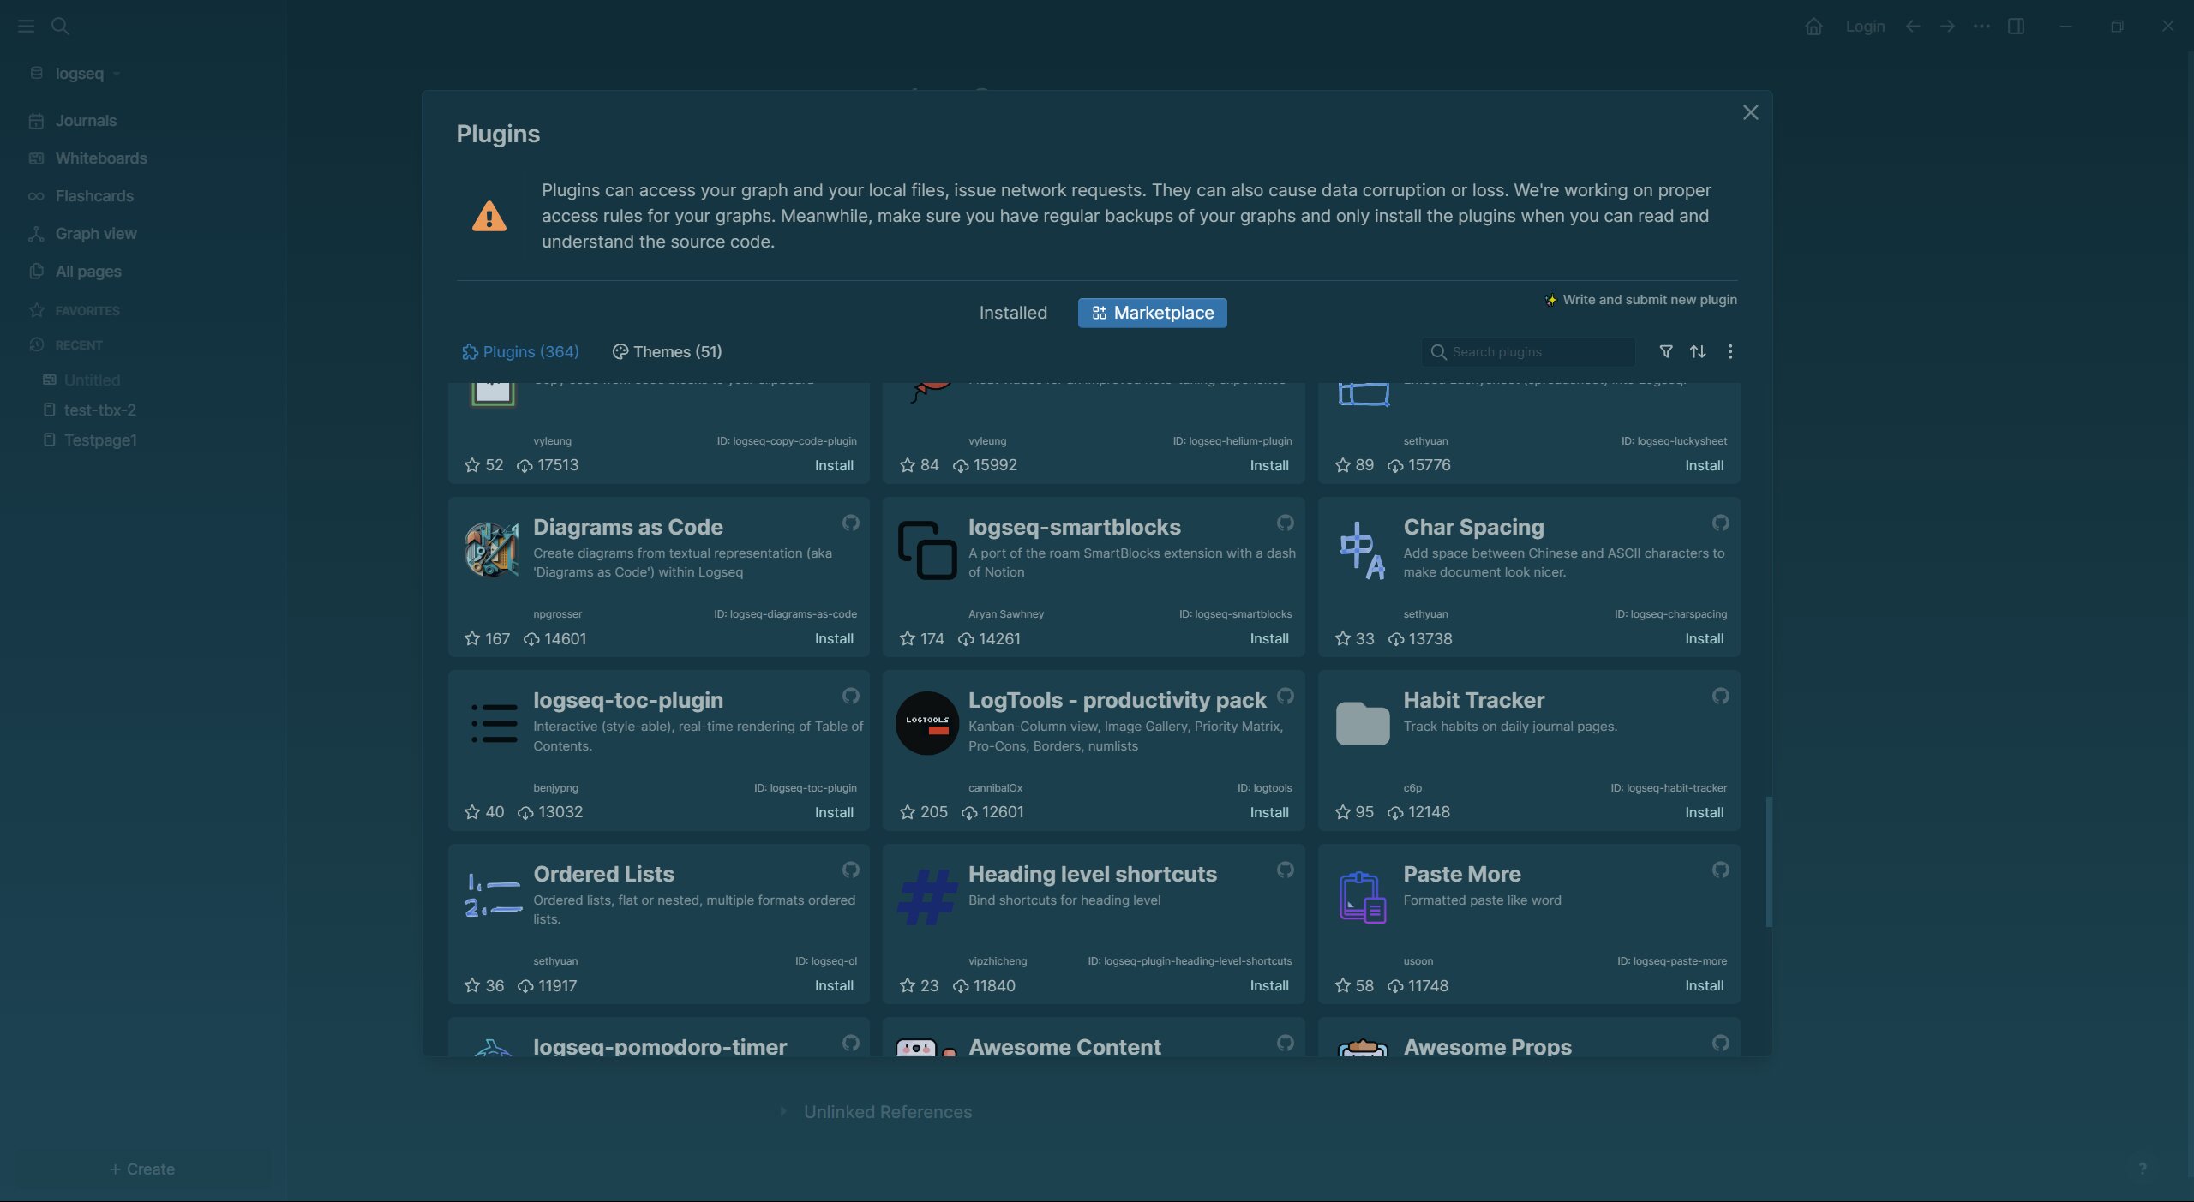Open GitHub icon for Paste More
The height and width of the screenshot is (1202, 2194).
tap(1720, 870)
